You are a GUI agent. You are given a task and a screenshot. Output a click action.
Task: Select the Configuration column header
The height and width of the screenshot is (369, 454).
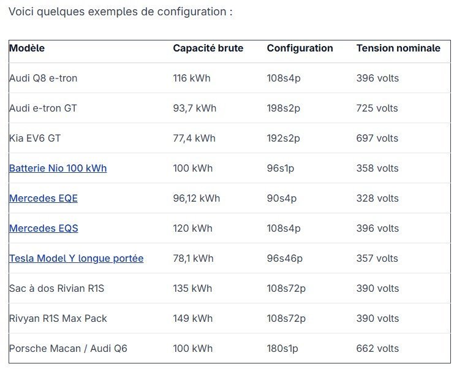[x=300, y=48]
